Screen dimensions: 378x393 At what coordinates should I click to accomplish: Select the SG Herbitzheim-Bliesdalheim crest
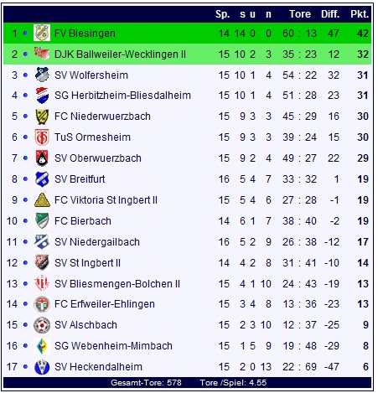42,96
